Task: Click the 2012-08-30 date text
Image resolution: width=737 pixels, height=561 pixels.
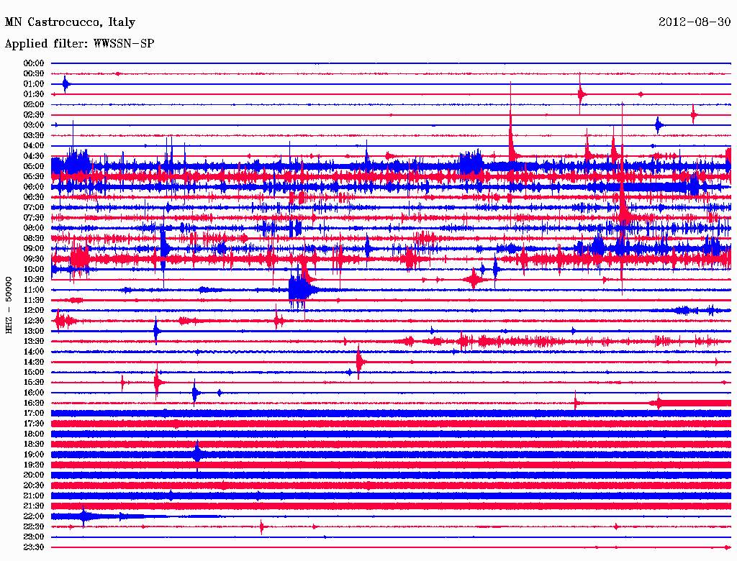Action: point(695,22)
